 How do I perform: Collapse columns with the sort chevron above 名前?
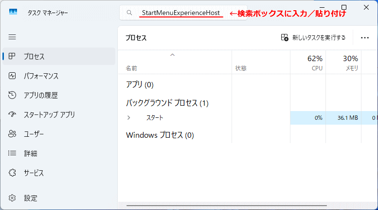click(x=172, y=55)
